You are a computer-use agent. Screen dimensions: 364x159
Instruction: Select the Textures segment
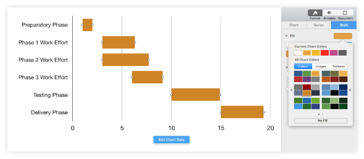(339, 66)
